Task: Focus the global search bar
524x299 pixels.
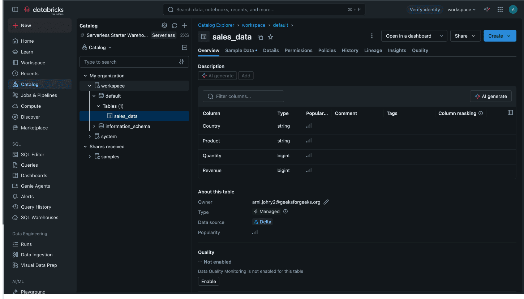Action: (x=264, y=9)
